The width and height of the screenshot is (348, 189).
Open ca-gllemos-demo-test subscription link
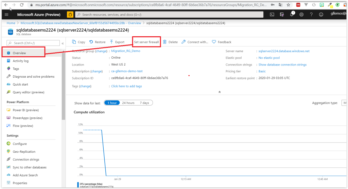pyautogui.click(x=127, y=71)
